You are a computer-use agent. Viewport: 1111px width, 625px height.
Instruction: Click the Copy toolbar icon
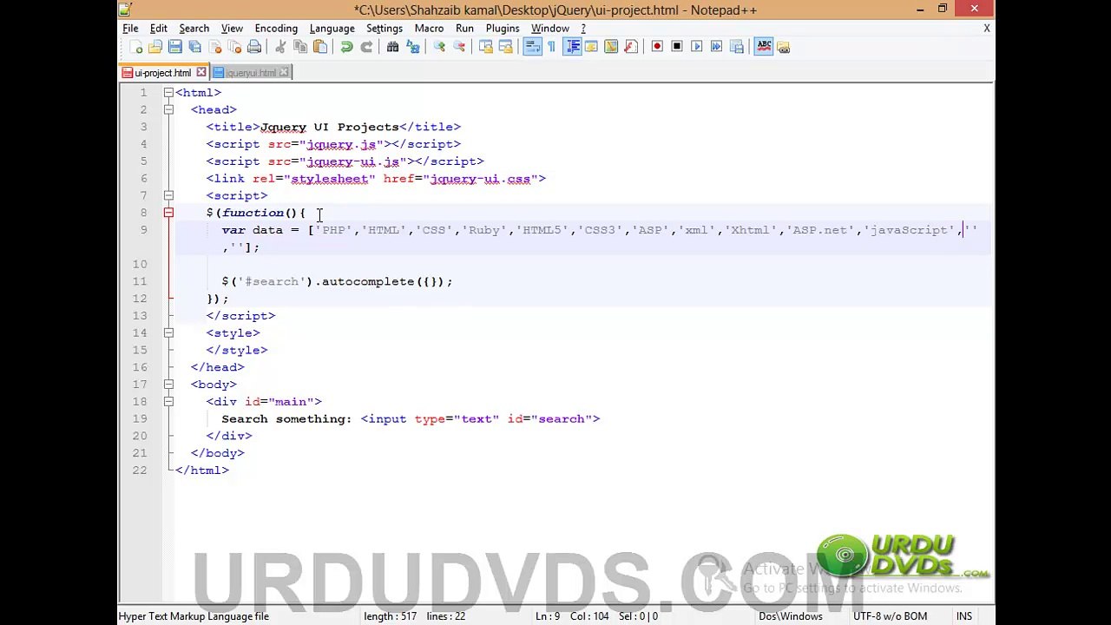(x=300, y=47)
